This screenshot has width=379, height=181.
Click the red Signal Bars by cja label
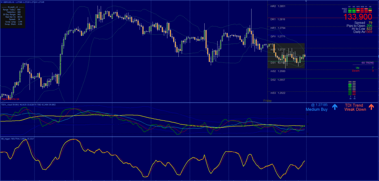[x=10, y=99]
